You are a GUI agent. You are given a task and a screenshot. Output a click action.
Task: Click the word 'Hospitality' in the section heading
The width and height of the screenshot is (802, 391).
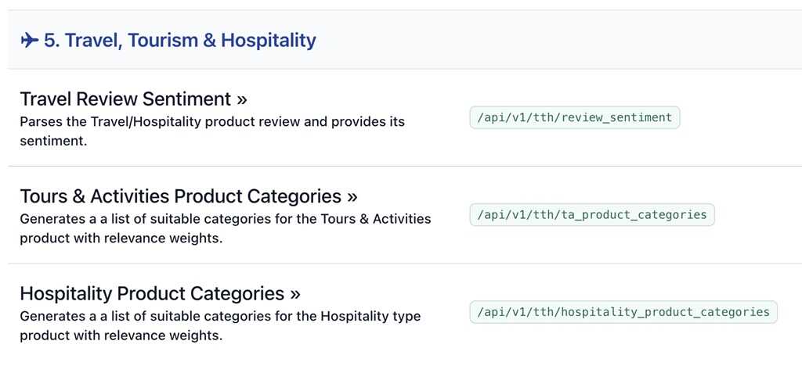pos(269,41)
